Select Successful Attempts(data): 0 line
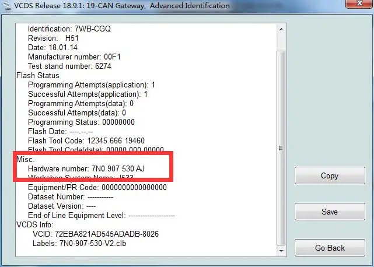 77,113
